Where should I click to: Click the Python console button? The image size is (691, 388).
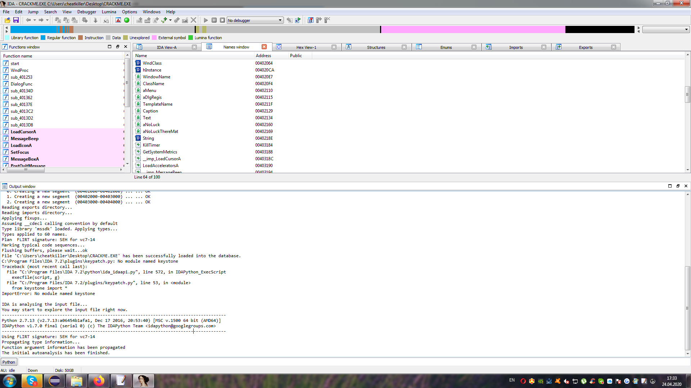pos(9,362)
